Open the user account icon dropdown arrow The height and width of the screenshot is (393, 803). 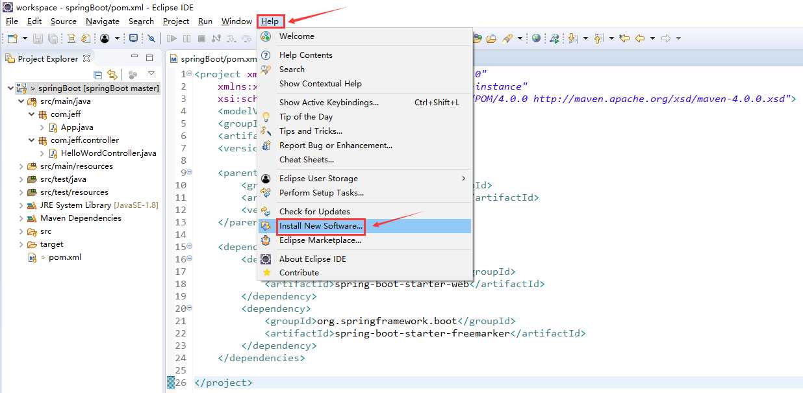point(117,39)
